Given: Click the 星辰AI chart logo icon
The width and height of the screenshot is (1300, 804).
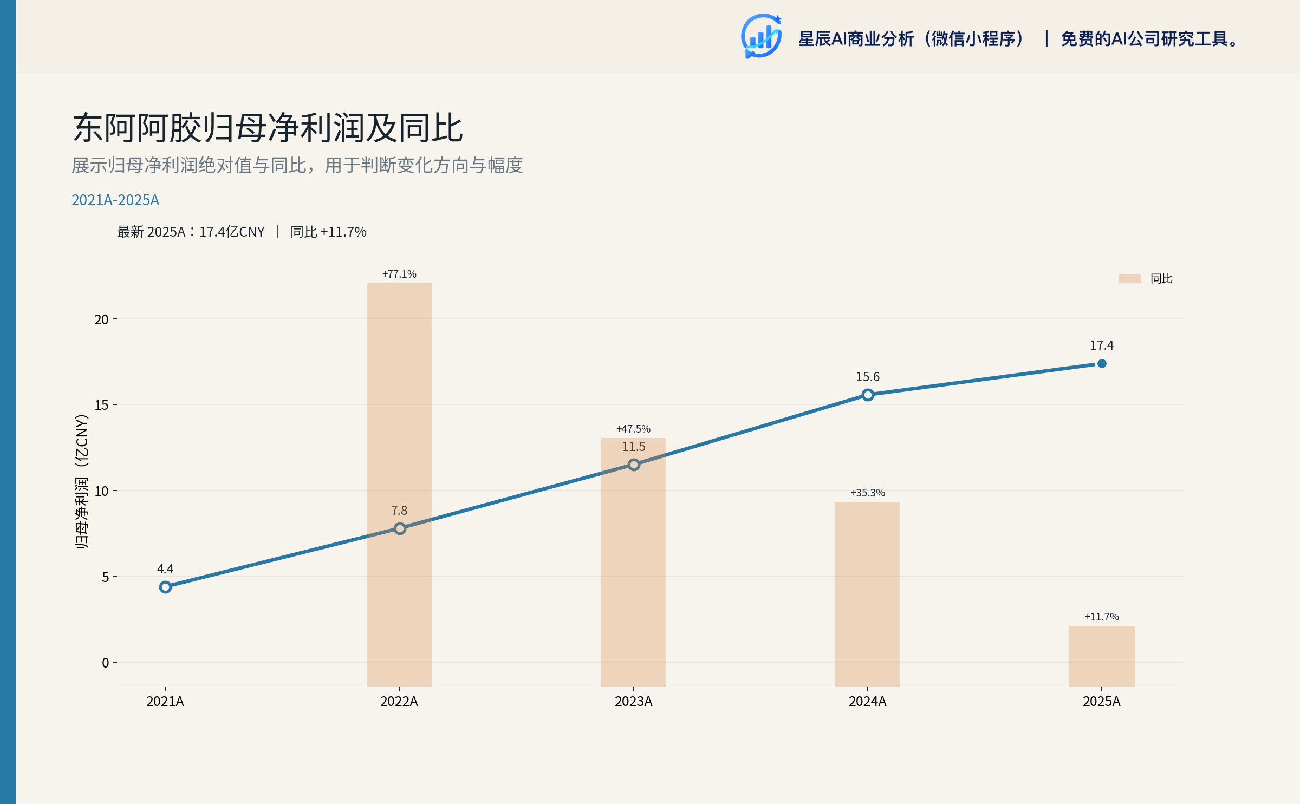Looking at the screenshot, I should 761,36.
